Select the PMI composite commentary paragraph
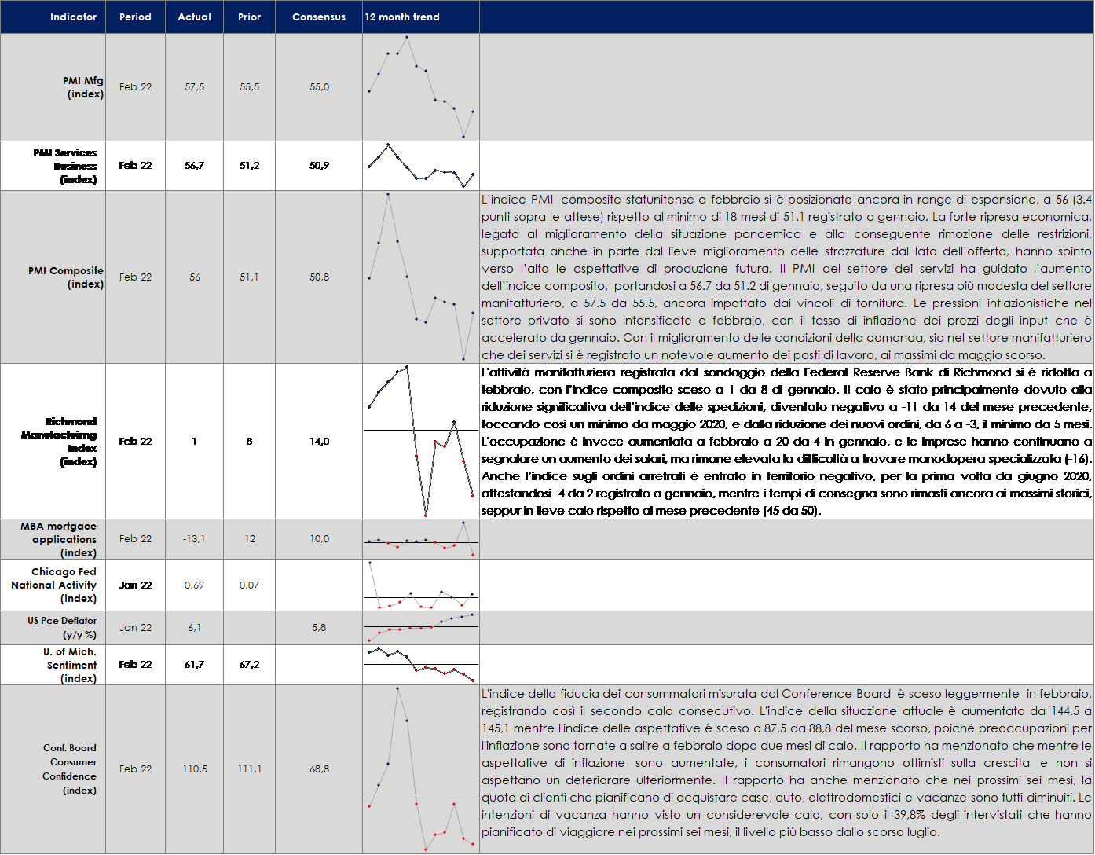Image resolution: width=1095 pixels, height=855 pixels. point(786,277)
